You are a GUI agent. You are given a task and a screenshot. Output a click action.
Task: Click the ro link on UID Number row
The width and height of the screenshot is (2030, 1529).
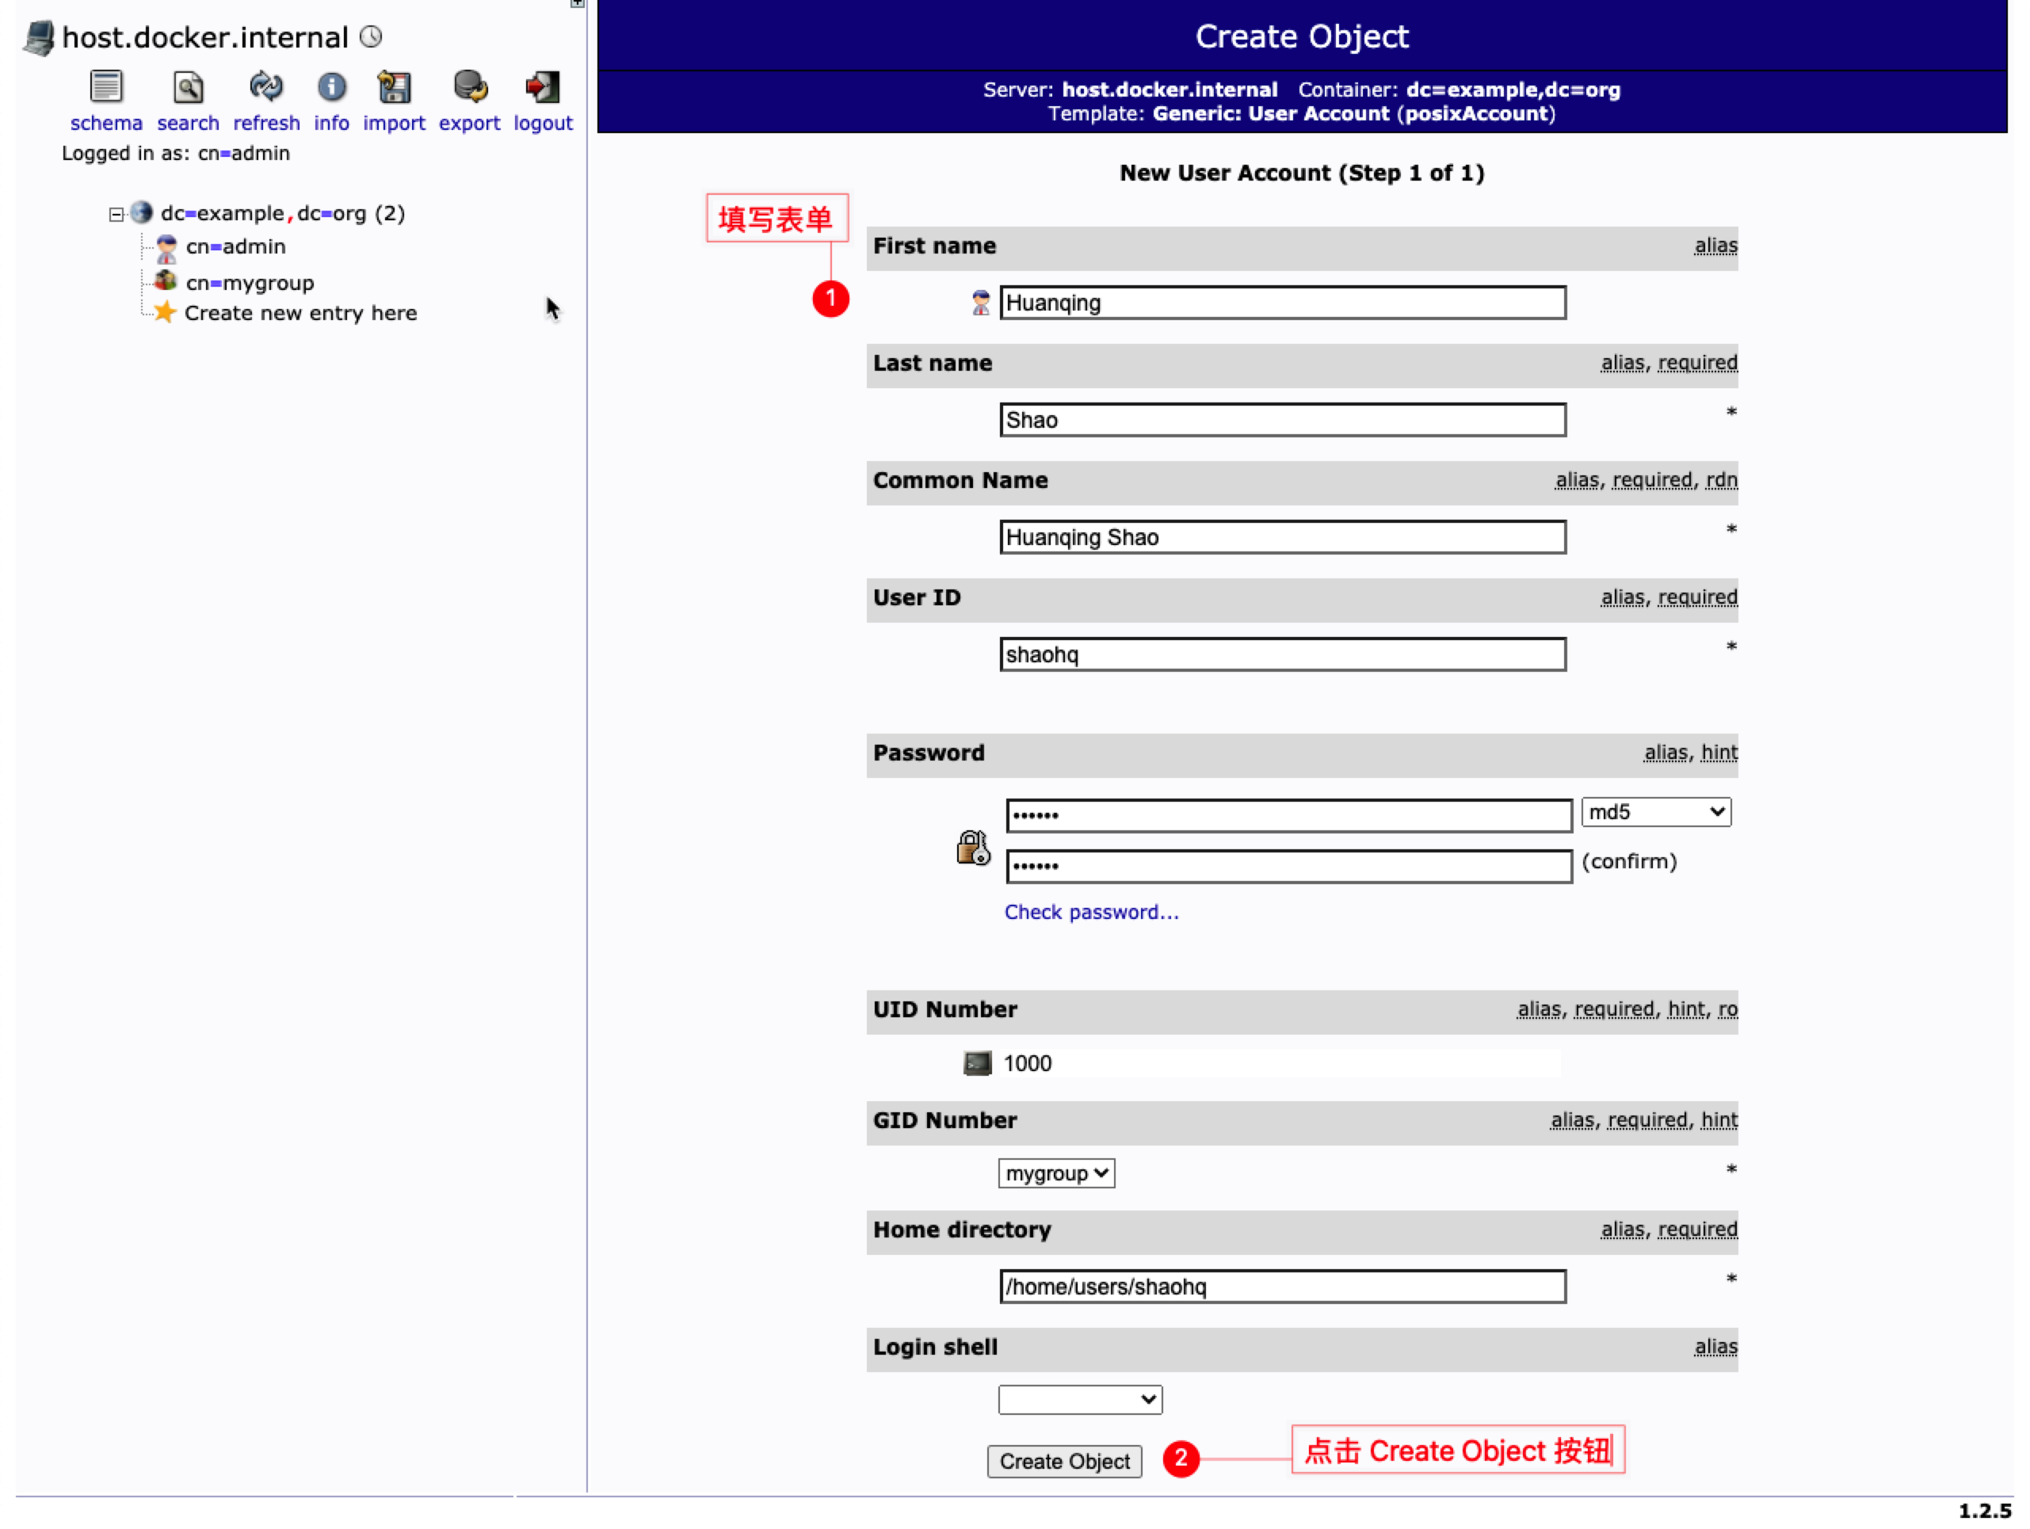[1727, 1009]
